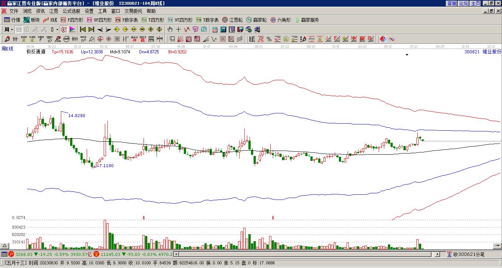Click the bottom horizontal scrollbar track
Image resolution: width=502 pixels, height=268 pixels.
[x=306, y=254]
